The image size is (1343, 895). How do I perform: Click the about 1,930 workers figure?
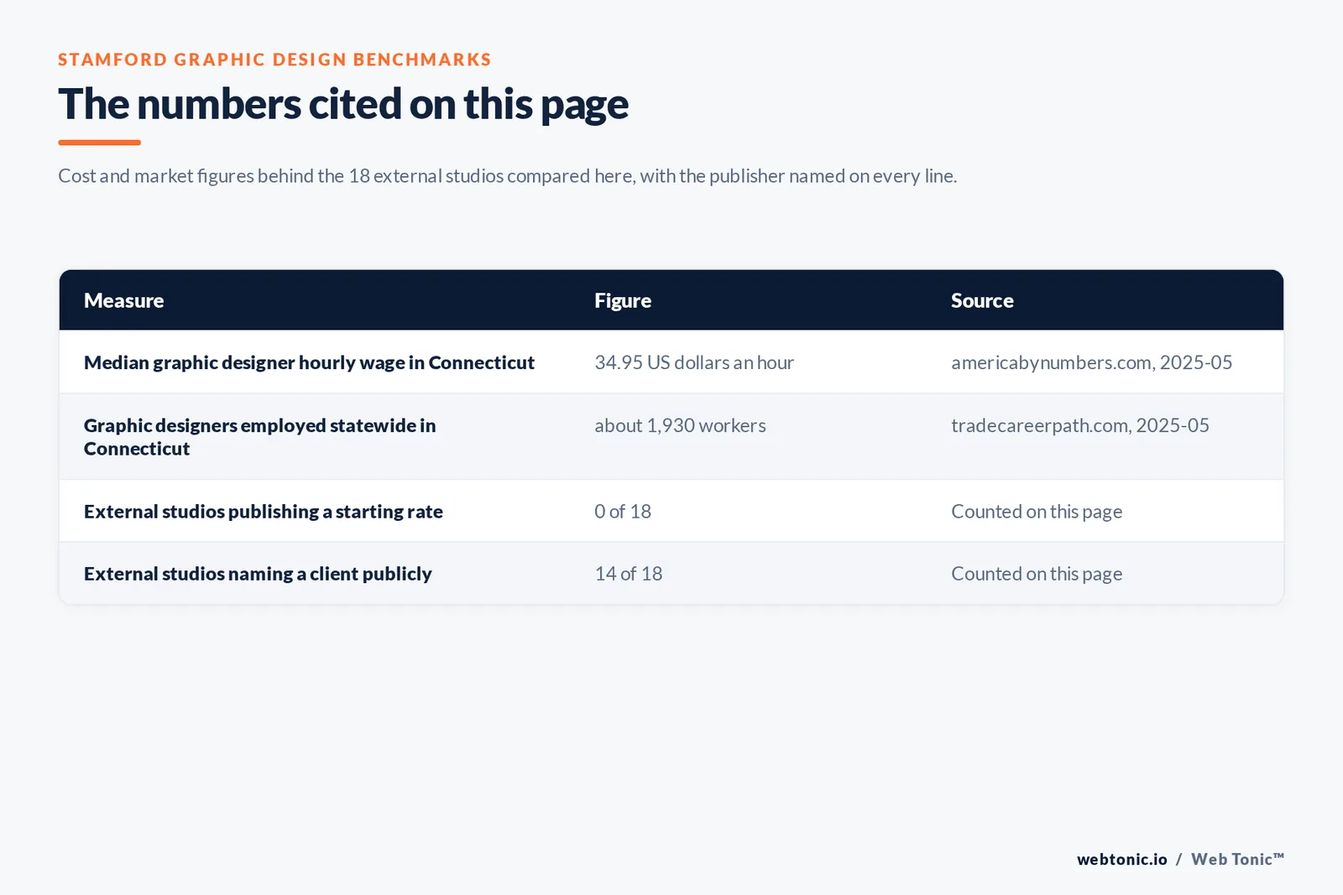(680, 425)
